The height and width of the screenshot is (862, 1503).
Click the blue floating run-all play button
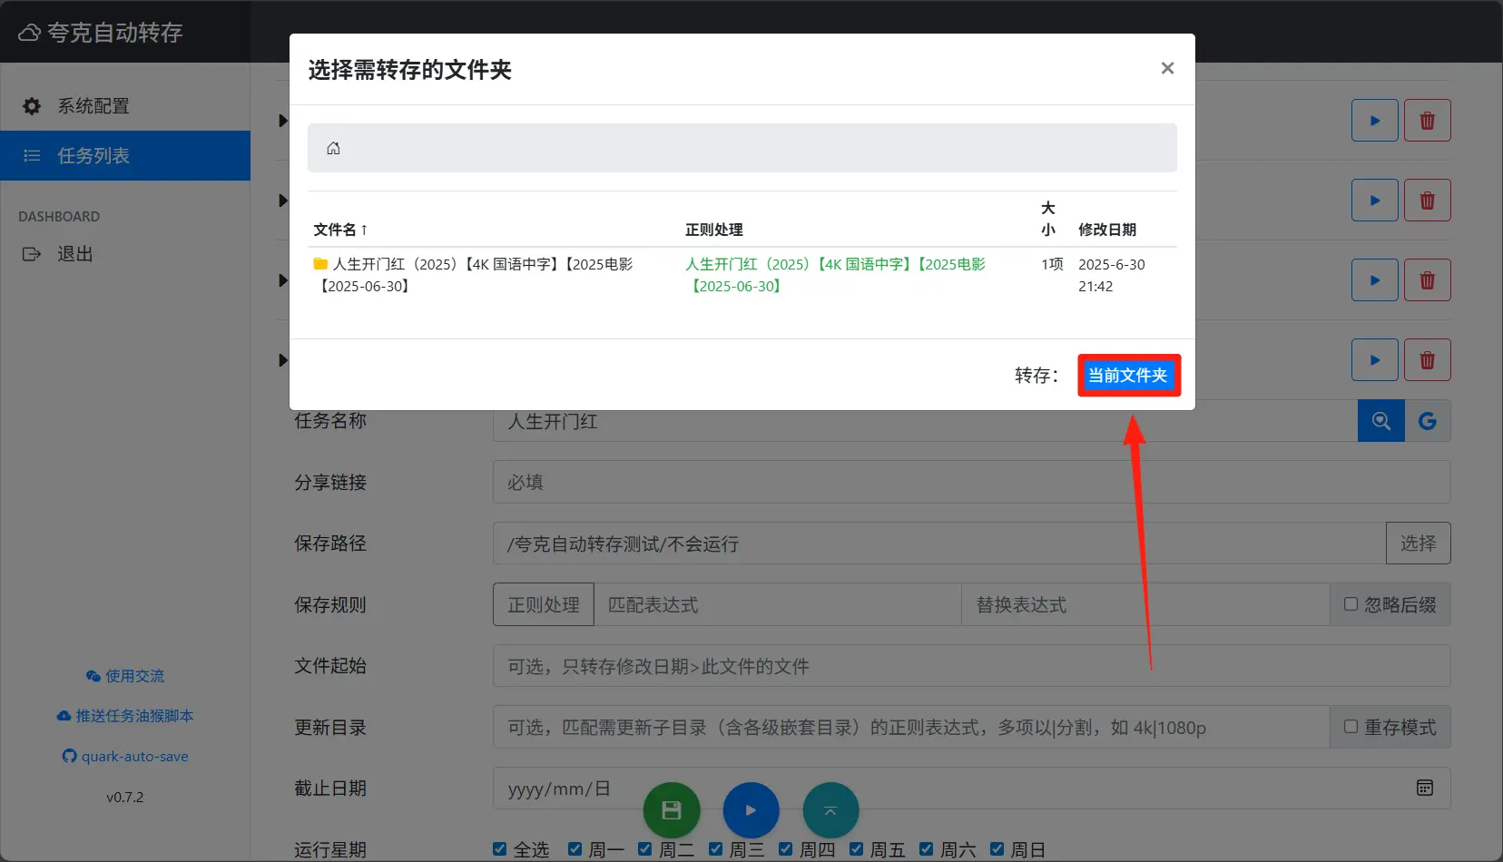pyautogui.click(x=751, y=810)
